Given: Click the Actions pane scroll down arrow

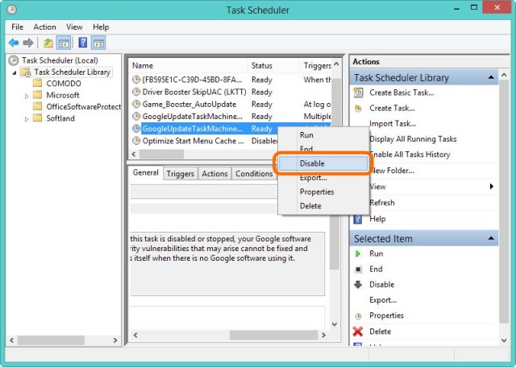Looking at the screenshot, I should click(x=504, y=340).
